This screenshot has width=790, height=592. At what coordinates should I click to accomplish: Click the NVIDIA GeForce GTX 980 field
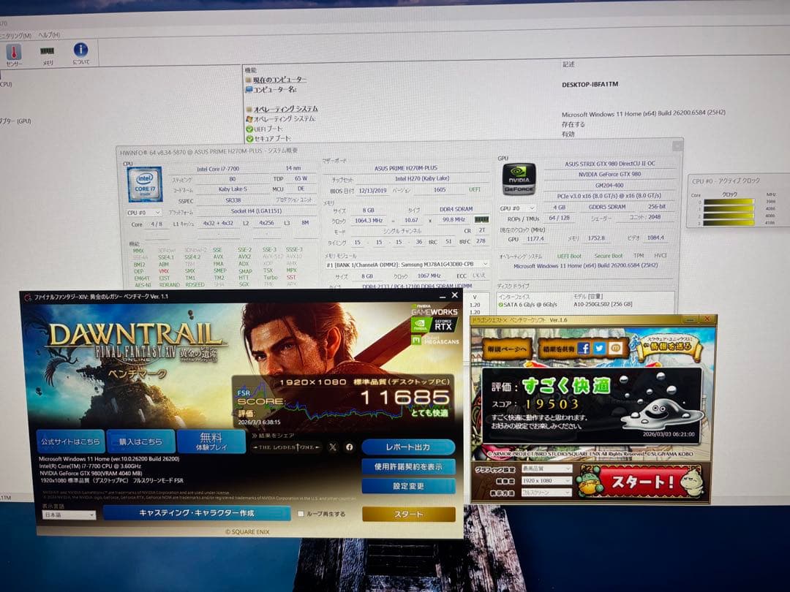click(x=609, y=174)
